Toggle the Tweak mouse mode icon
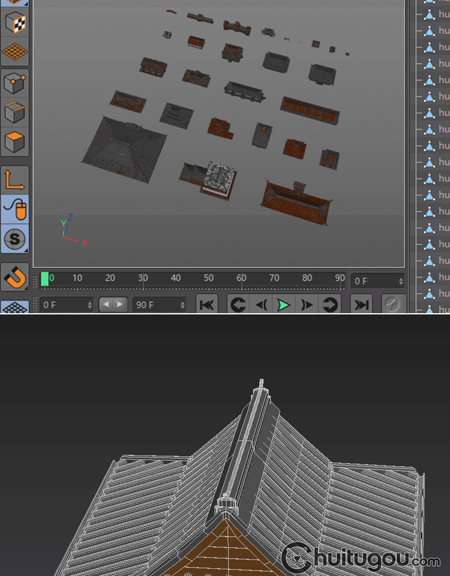The height and width of the screenshot is (576, 450). pyautogui.click(x=15, y=209)
